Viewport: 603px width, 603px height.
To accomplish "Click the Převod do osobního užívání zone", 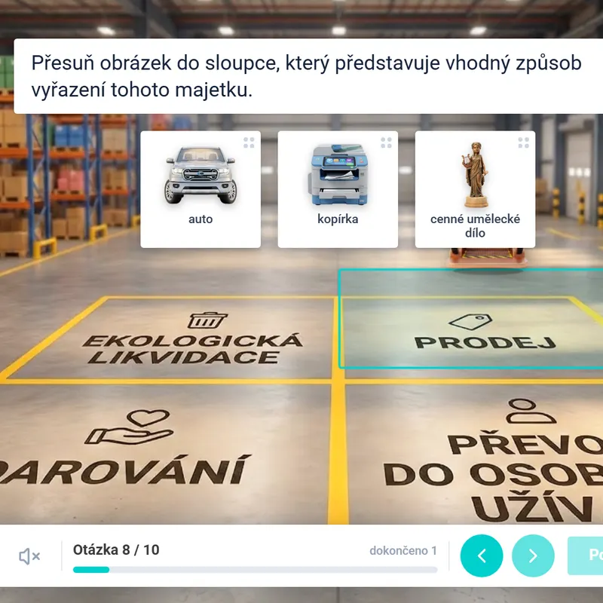I will coord(474,455).
